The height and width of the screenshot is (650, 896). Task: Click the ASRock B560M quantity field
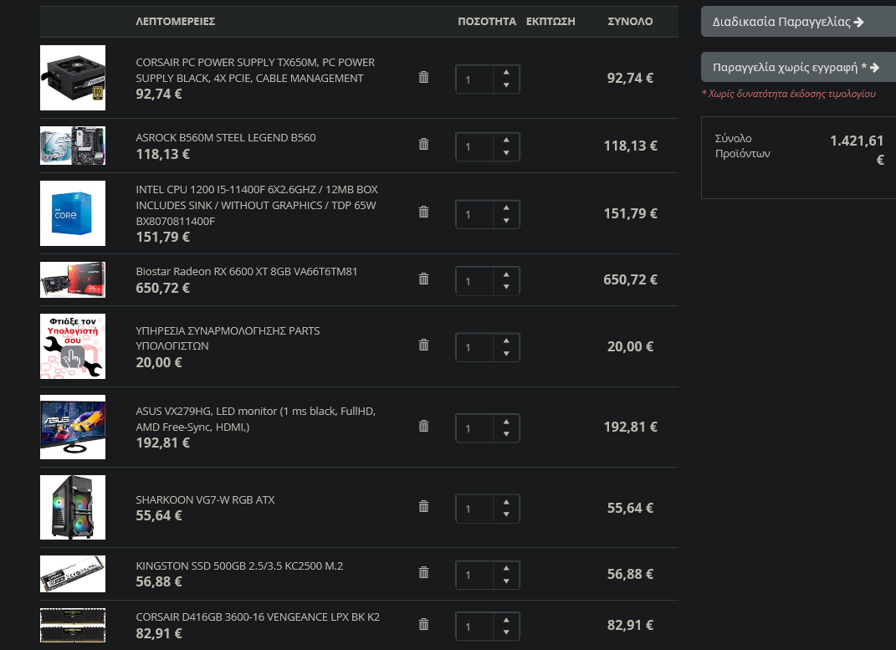tap(475, 146)
